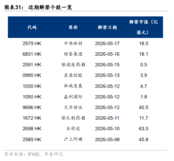Select code cell '1050 HK'
The image size is (174, 161).
[32, 97]
